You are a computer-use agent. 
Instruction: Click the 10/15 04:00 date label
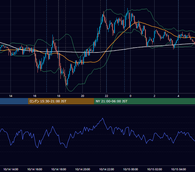pos(178,169)
